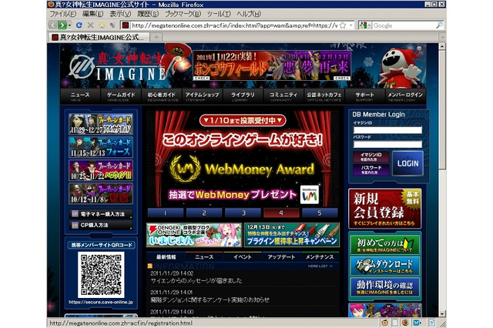Click the イマジンID login input field

[387, 130]
